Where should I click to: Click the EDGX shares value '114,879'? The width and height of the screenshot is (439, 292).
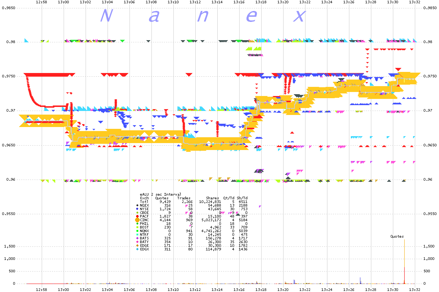tap(213, 249)
